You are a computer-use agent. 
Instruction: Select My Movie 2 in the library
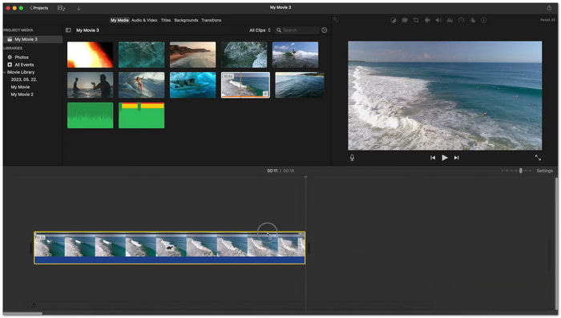(x=22, y=95)
